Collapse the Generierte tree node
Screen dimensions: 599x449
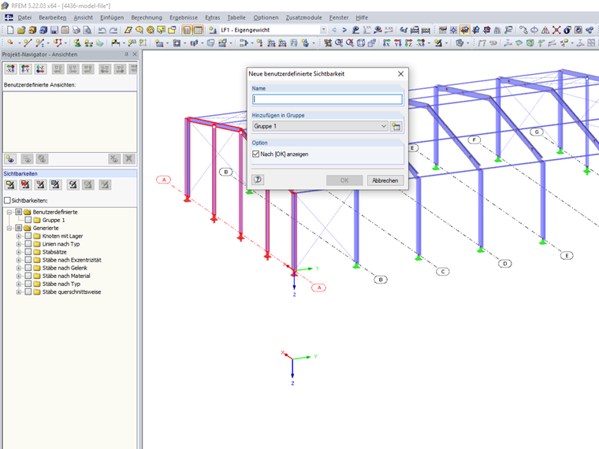9,228
